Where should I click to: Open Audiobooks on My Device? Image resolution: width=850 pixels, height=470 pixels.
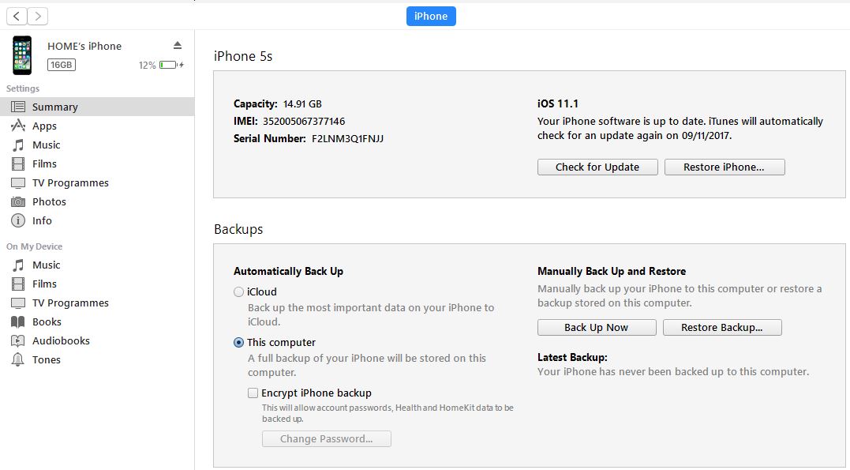tap(61, 340)
